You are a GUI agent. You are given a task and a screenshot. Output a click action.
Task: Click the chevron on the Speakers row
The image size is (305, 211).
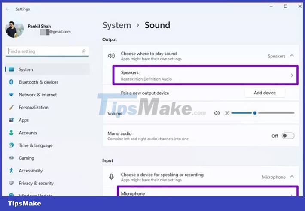tap(292, 75)
